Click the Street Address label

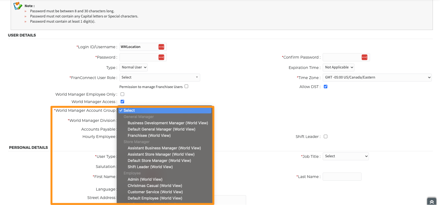coord(102,198)
